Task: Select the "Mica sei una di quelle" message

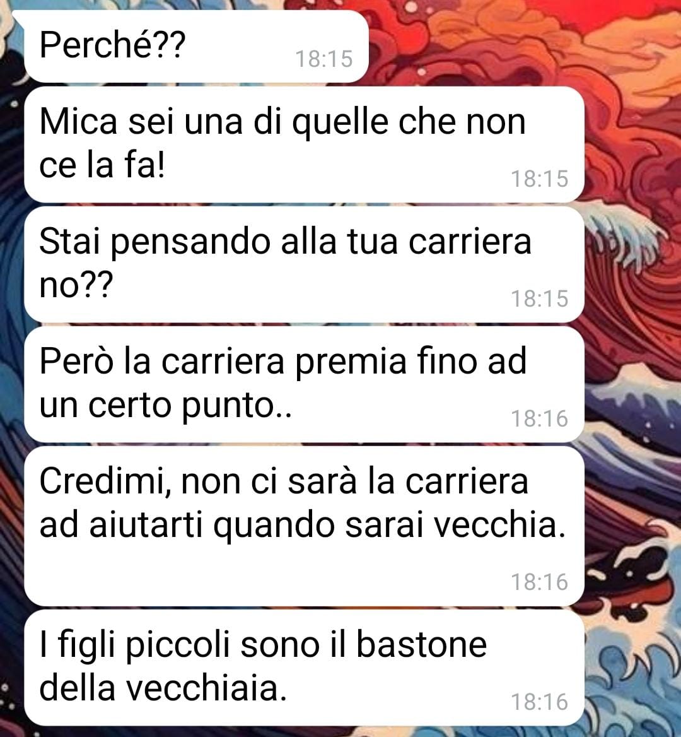Action: coord(304,144)
